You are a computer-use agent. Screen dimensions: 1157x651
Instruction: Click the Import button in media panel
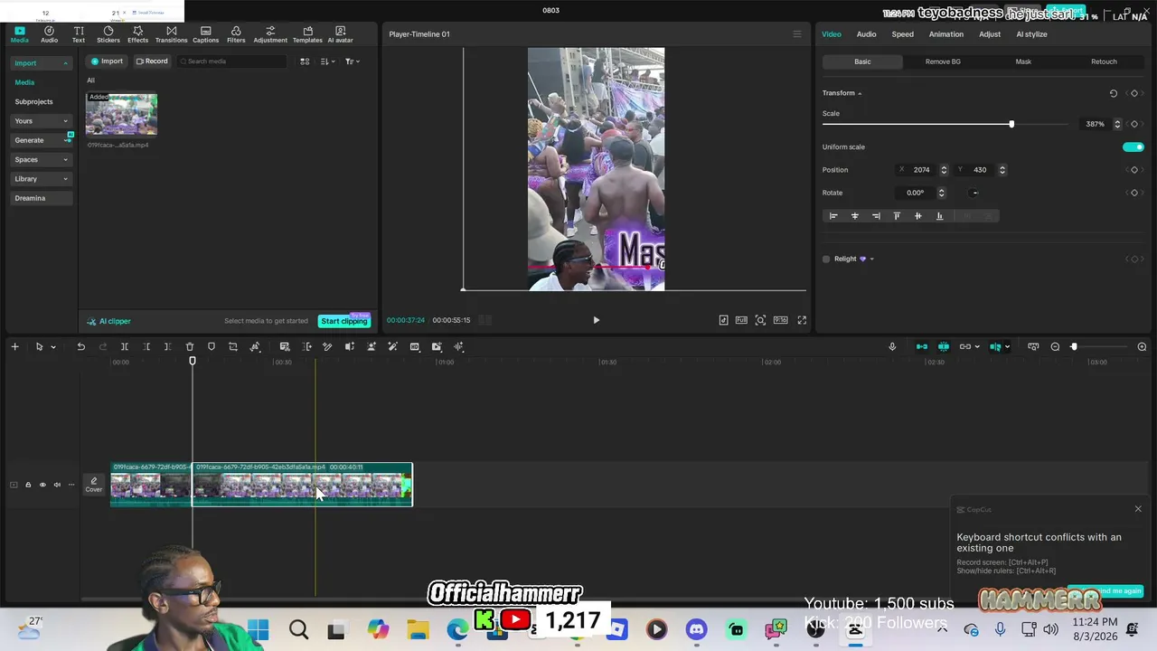[107, 61]
